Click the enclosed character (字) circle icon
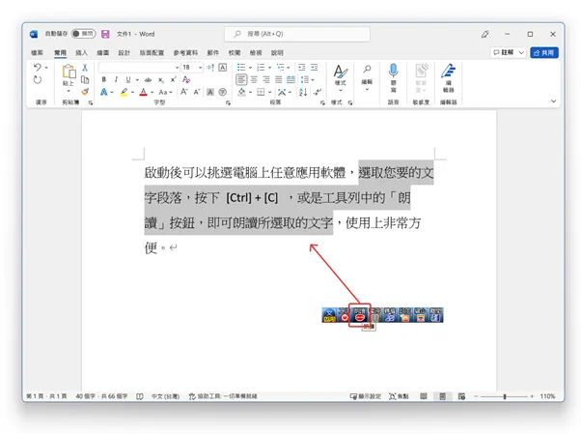 pos(223,92)
